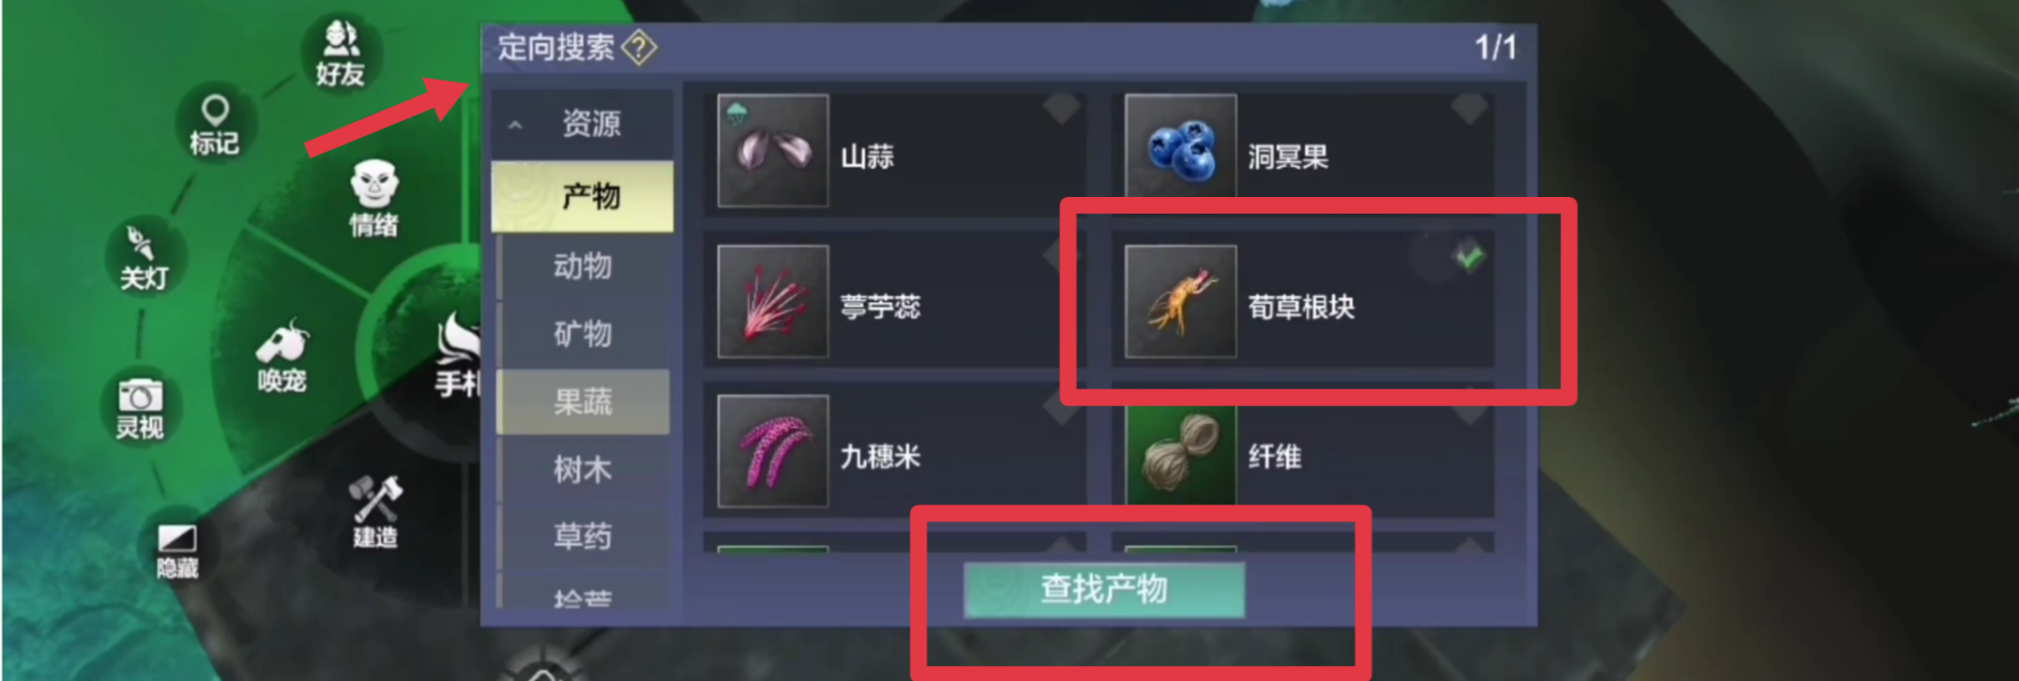The image size is (2019, 681).
Task: Open the 情绪 emotes mask icon
Action: pyautogui.click(x=373, y=197)
